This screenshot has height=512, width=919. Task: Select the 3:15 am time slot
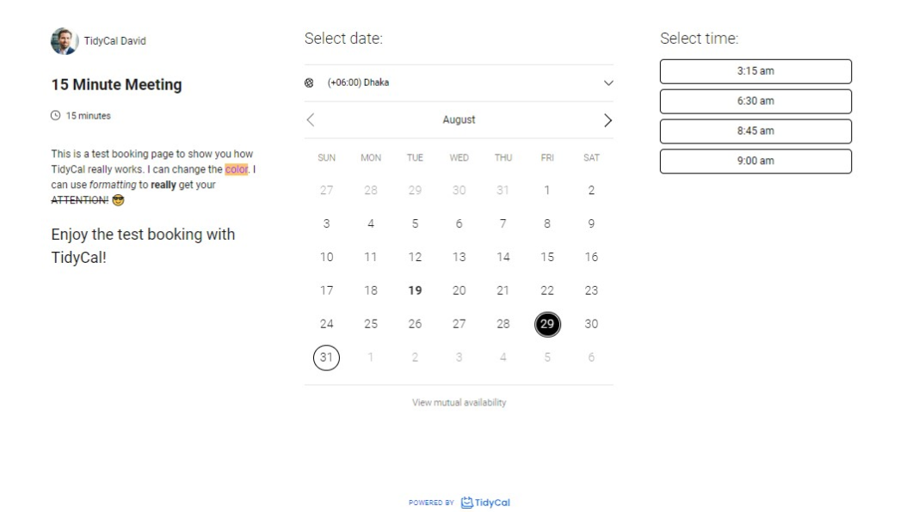coord(755,71)
